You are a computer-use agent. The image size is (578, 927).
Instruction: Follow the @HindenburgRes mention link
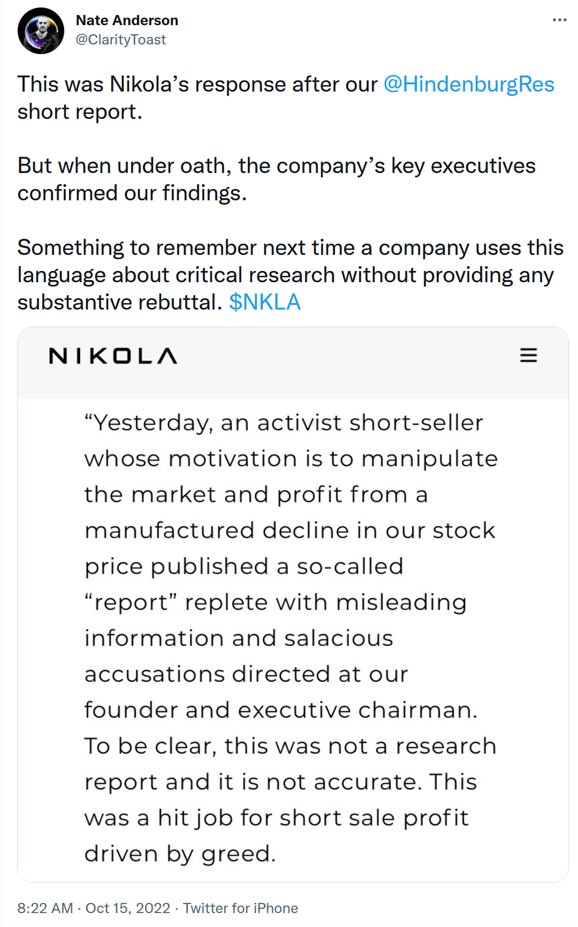[x=469, y=84]
